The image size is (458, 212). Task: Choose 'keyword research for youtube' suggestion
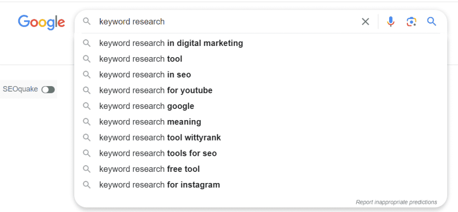click(x=261, y=91)
